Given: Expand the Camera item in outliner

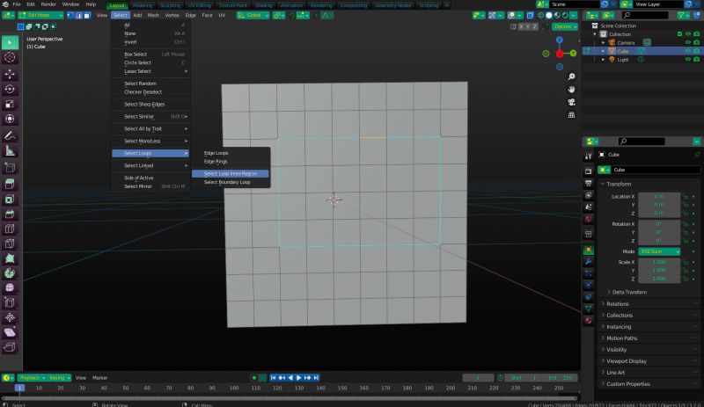Looking at the screenshot, I should click(604, 42).
